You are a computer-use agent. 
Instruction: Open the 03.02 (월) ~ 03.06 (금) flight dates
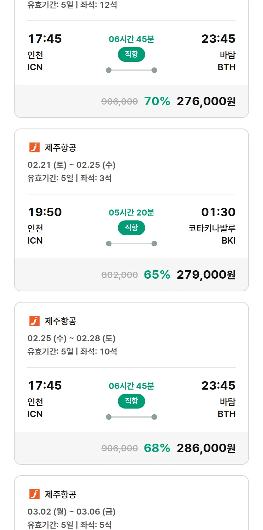click(72, 512)
